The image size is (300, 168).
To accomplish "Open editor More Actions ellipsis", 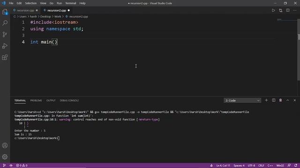I will coord(295,10).
